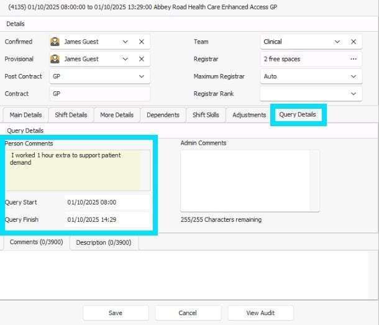This screenshot has height=325, width=379.
Task: Click the Person Comments scrollbar
Action: tap(145, 170)
